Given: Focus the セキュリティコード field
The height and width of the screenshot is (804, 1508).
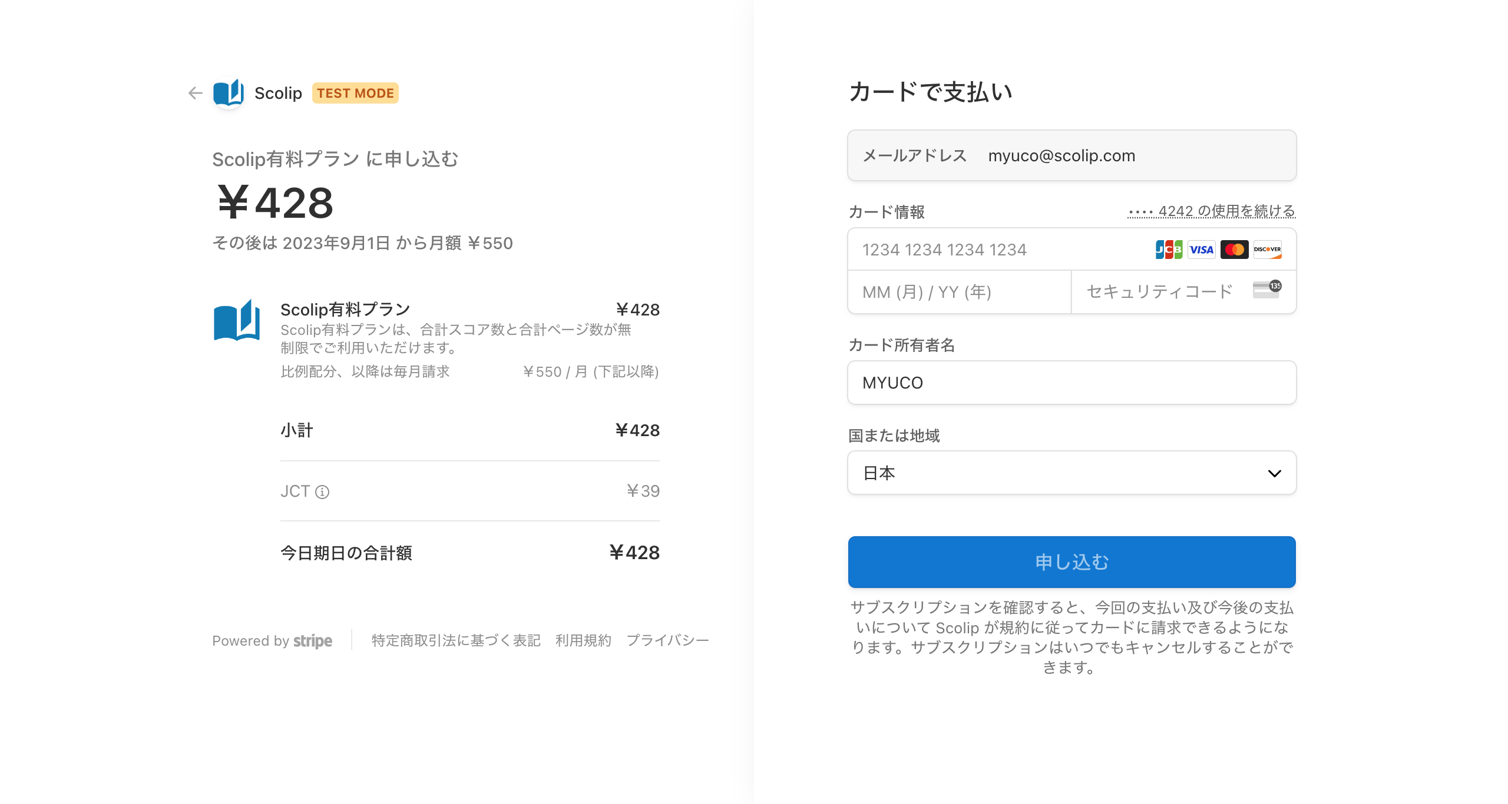Looking at the screenshot, I should [1183, 292].
